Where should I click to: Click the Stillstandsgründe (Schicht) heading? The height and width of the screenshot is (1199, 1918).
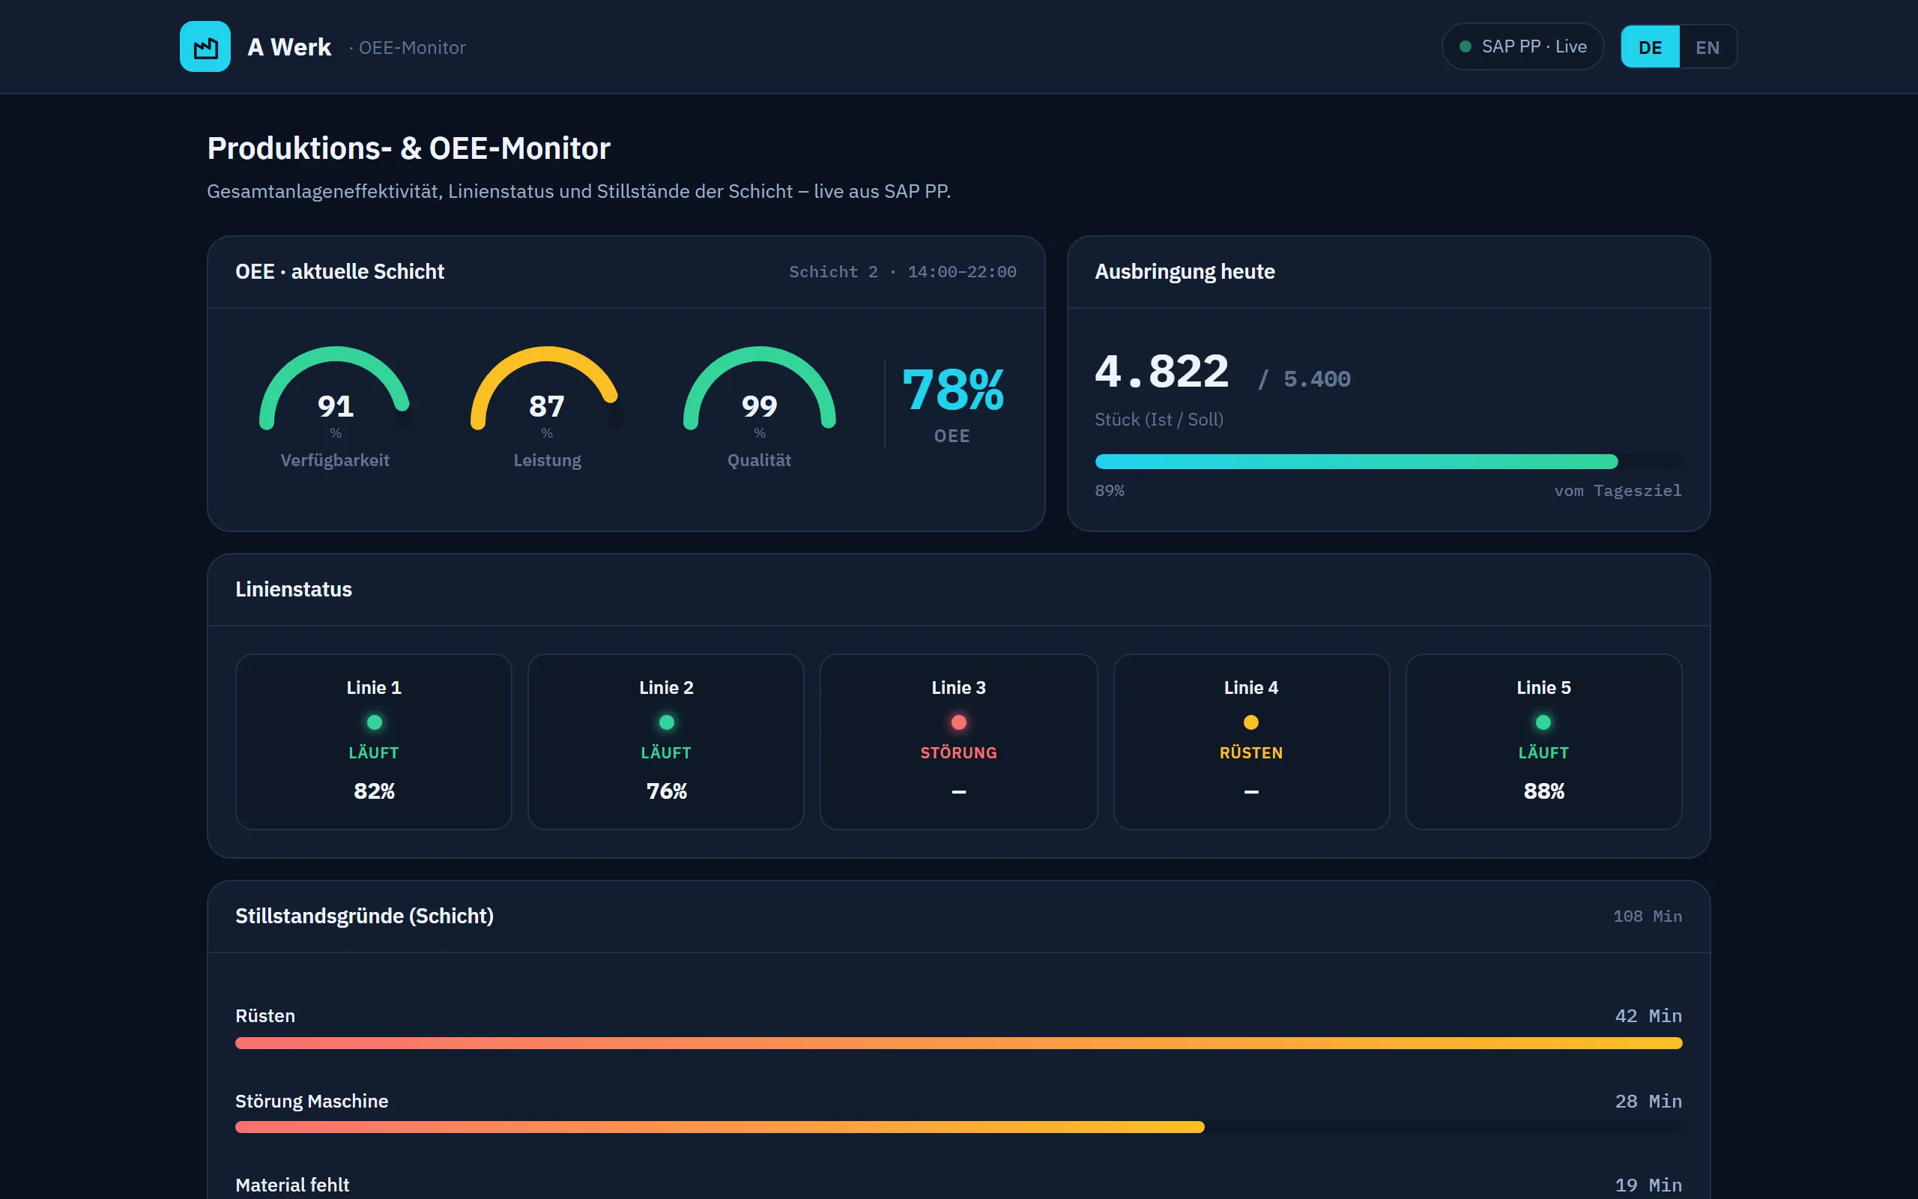[364, 916]
